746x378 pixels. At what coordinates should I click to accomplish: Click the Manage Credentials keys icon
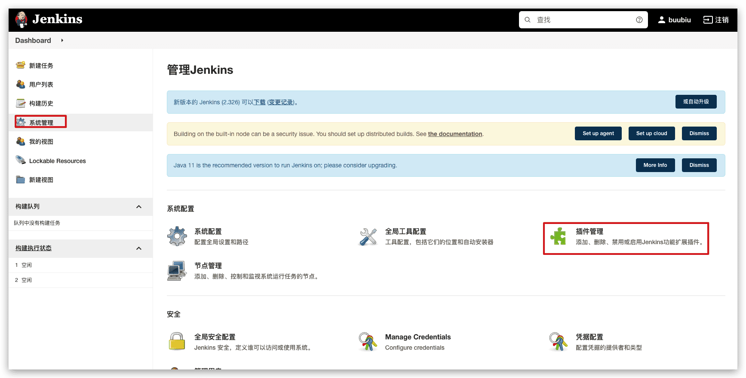point(368,342)
